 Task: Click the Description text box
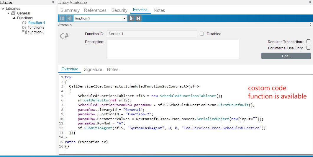coord(173,50)
